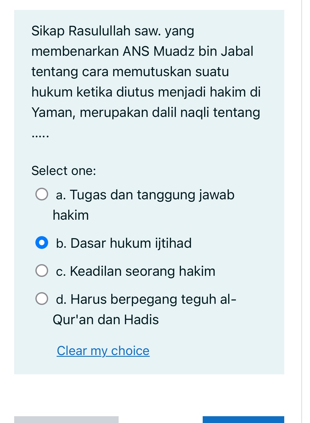Select option c. Keadilan seorang hakim
310x423 pixels.
42,271
